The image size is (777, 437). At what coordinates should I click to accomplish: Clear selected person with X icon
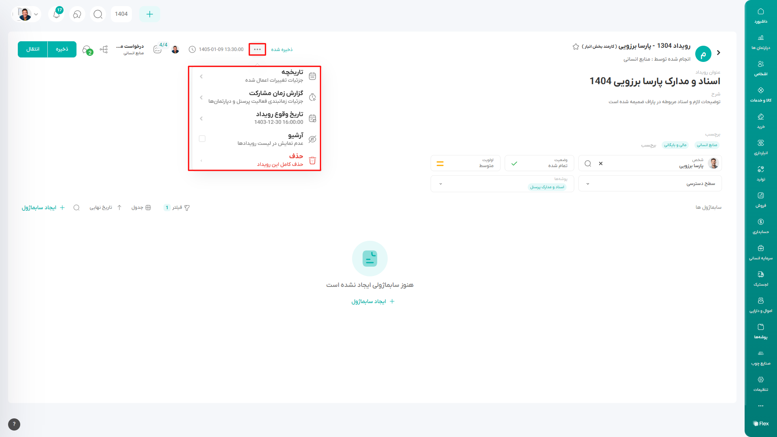(x=601, y=163)
